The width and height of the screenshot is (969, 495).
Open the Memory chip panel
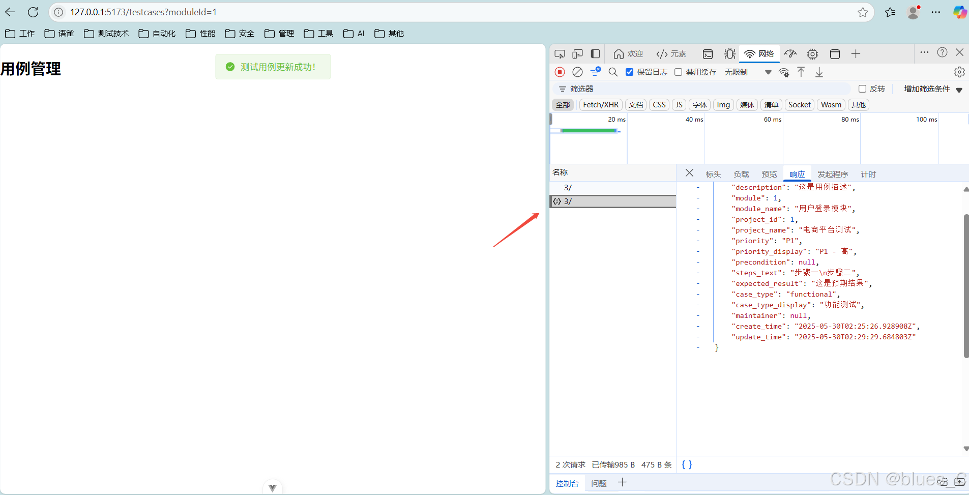pyautogui.click(x=813, y=54)
